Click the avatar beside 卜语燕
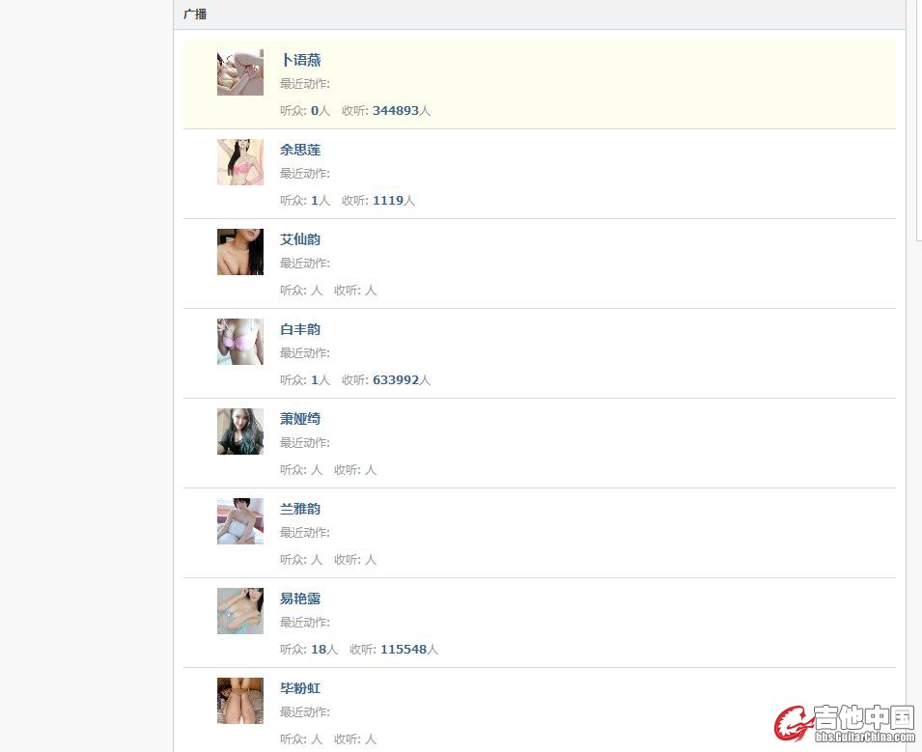 tap(240, 72)
